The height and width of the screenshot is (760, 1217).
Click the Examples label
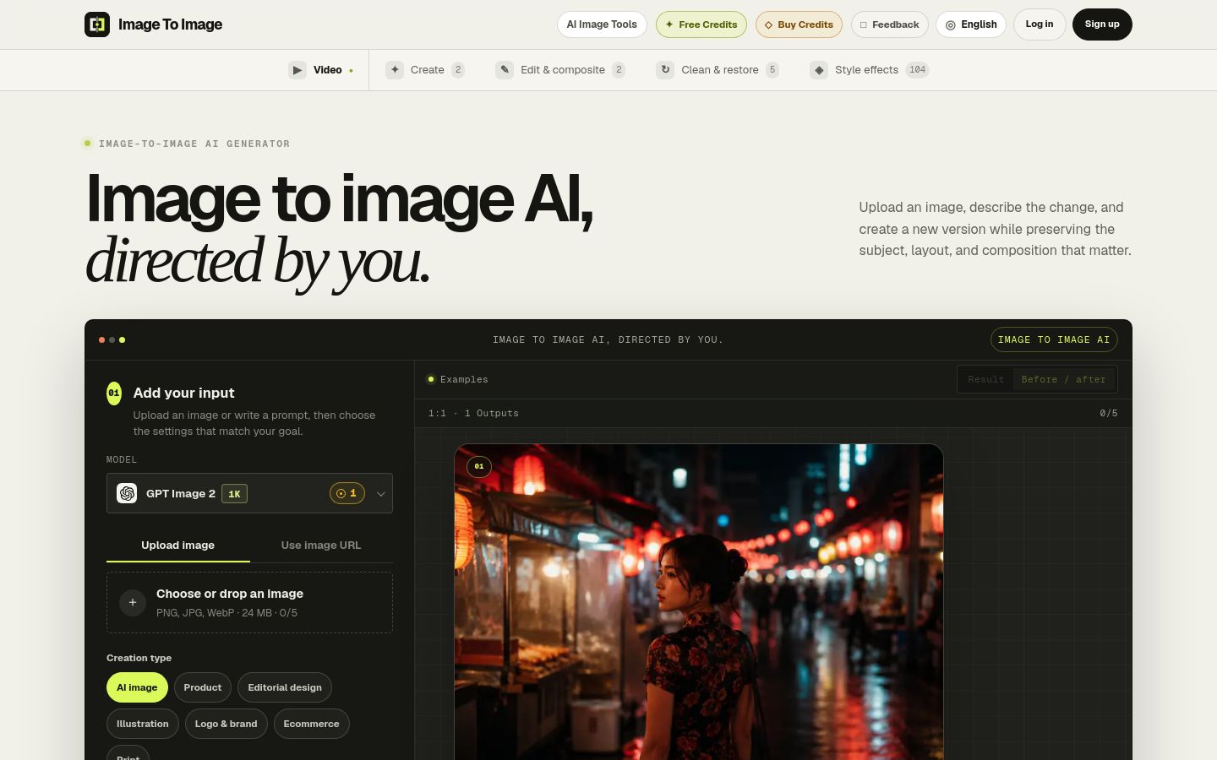(x=464, y=380)
